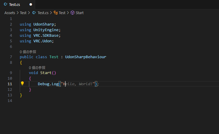Click the C# file icon in the editor tab

5,5
